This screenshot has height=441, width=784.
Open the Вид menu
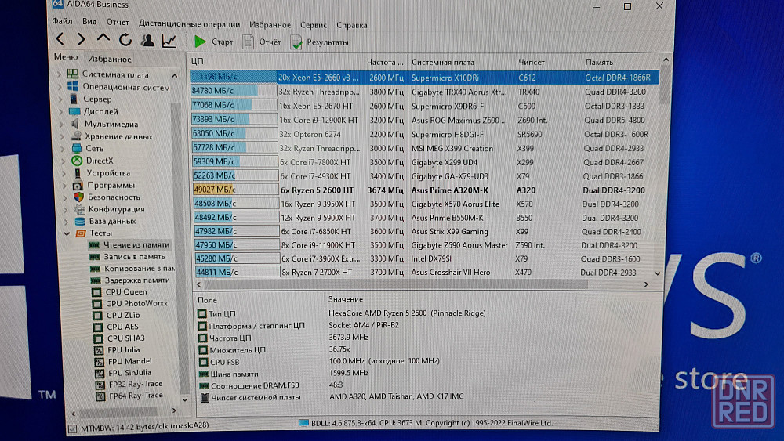click(x=89, y=21)
